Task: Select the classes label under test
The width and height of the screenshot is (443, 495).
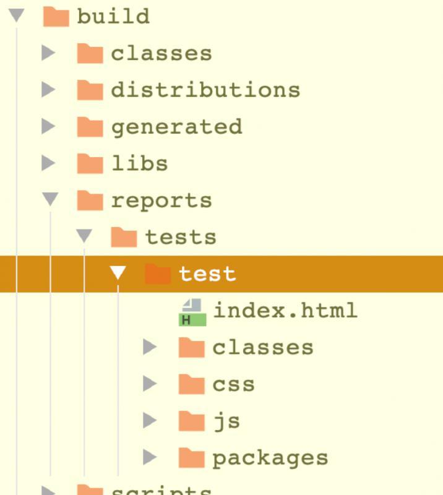Action: 262,348
